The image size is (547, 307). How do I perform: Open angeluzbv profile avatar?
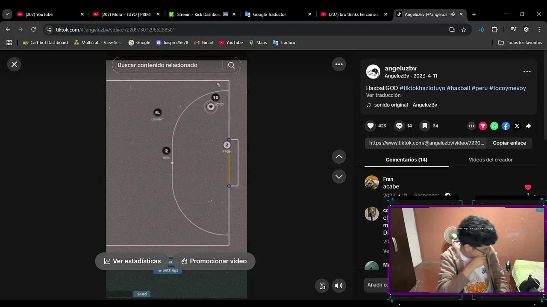tap(373, 72)
